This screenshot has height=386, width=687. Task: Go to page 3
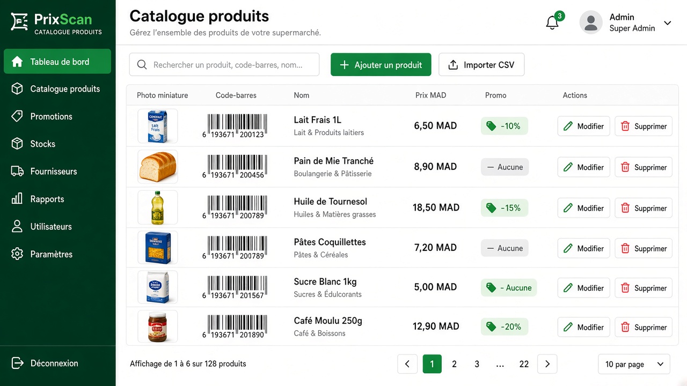point(477,364)
